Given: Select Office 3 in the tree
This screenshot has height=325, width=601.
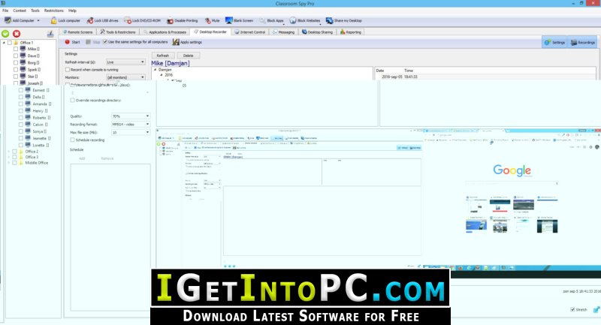Looking at the screenshot, I should pyautogui.click(x=32, y=157).
